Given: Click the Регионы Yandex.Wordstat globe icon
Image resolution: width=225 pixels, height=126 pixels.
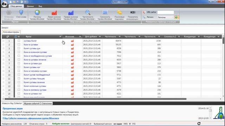Looking at the screenshot, I should (37, 13).
